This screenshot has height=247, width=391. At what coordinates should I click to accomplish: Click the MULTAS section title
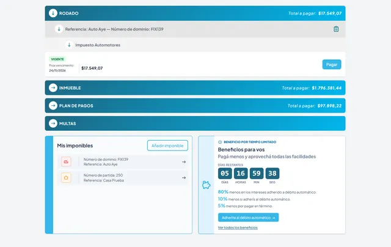pos(68,123)
